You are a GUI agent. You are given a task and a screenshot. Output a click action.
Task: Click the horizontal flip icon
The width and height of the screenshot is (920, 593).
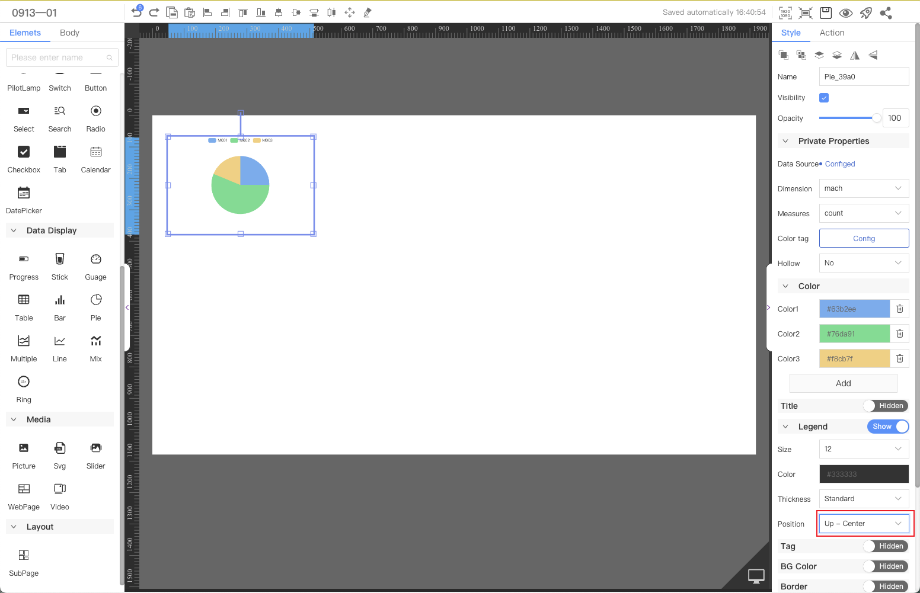(855, 55)
